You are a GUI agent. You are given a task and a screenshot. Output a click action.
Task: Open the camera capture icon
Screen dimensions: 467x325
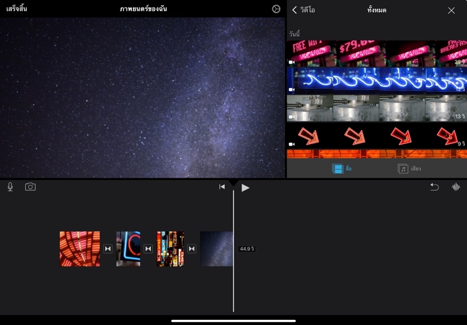coord(30,187)
